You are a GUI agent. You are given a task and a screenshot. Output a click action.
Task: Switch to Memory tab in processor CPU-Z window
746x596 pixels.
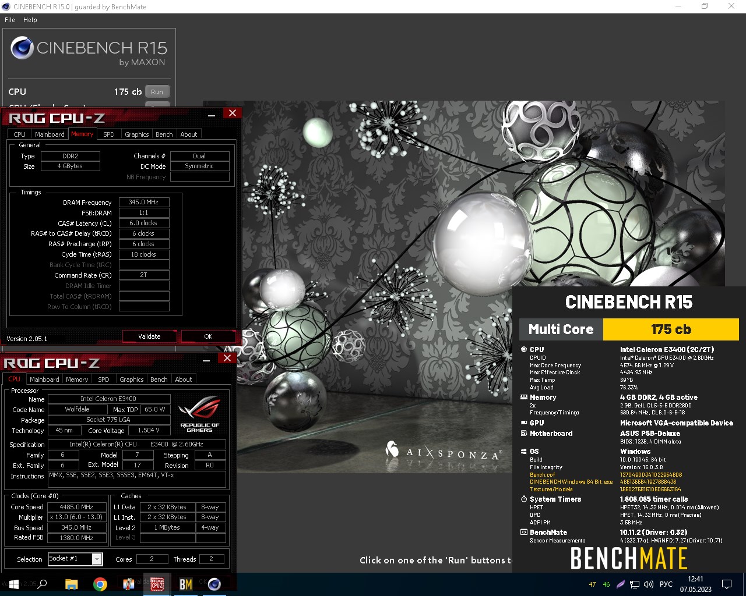(77, 379)
